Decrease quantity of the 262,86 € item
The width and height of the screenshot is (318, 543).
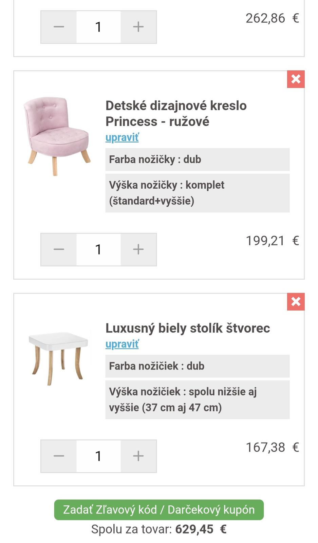coord(59,27)
